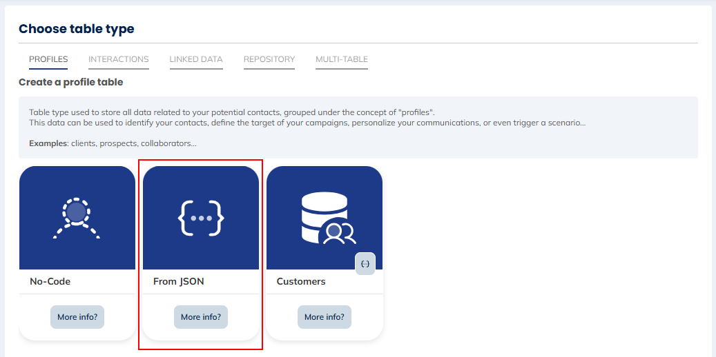This screenshot has height=357, width=716.
Task: Click the From JSON curly braces icon
Action: pos(201,218)
